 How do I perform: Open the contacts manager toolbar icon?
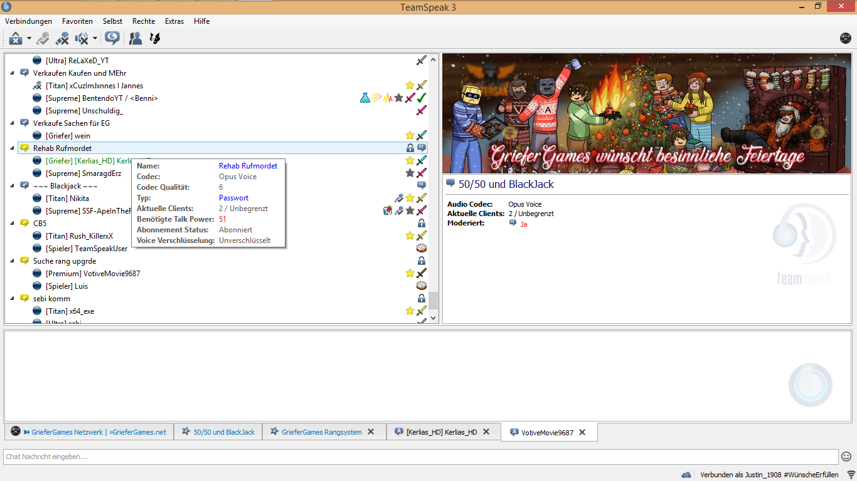click(x=135, y=39)
